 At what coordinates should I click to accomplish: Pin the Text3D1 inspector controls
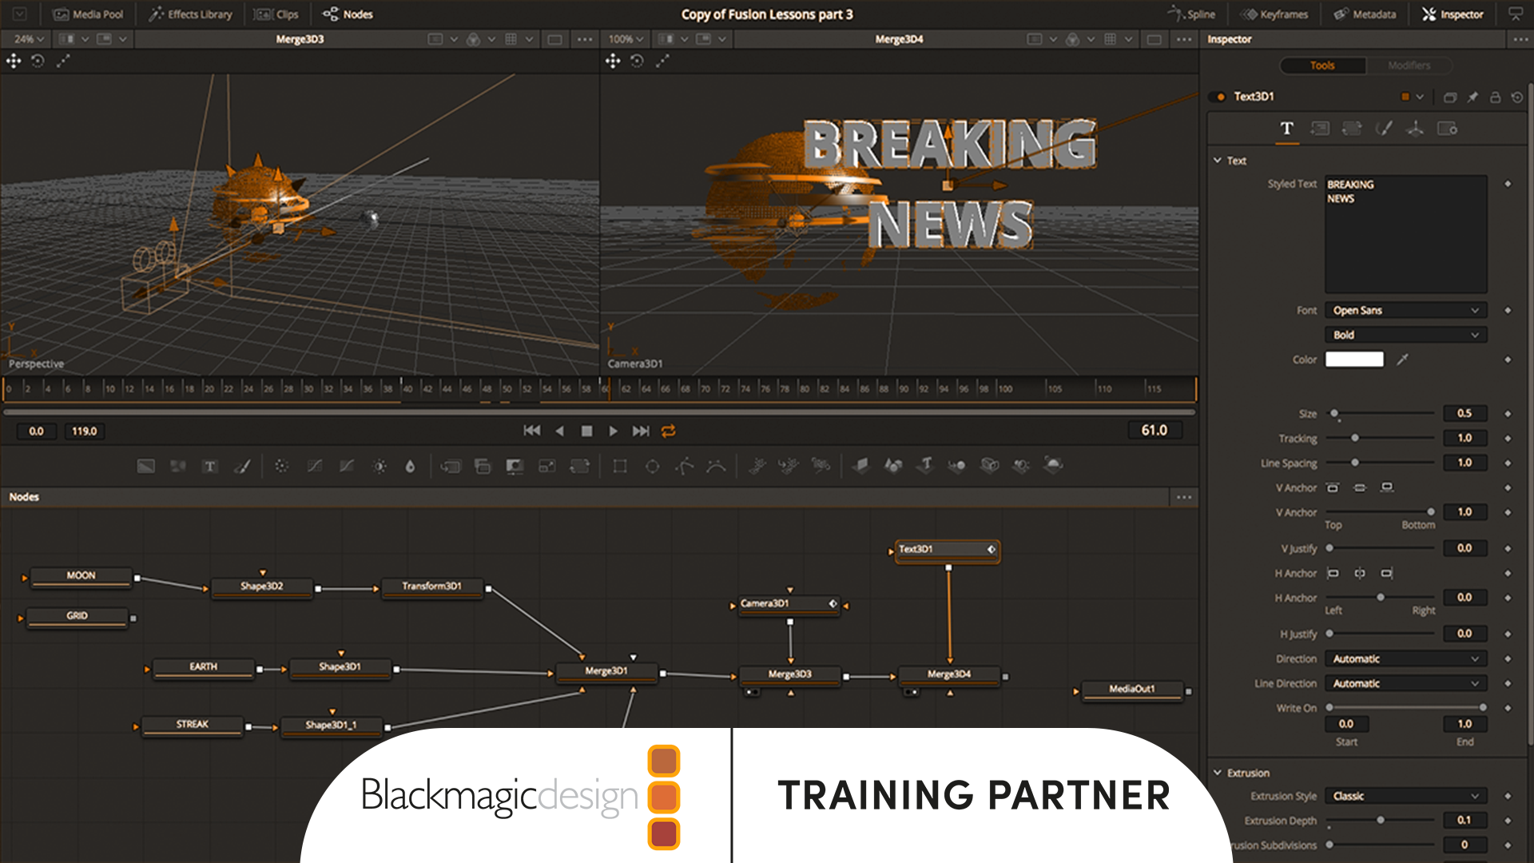[x=1472, y=97]
